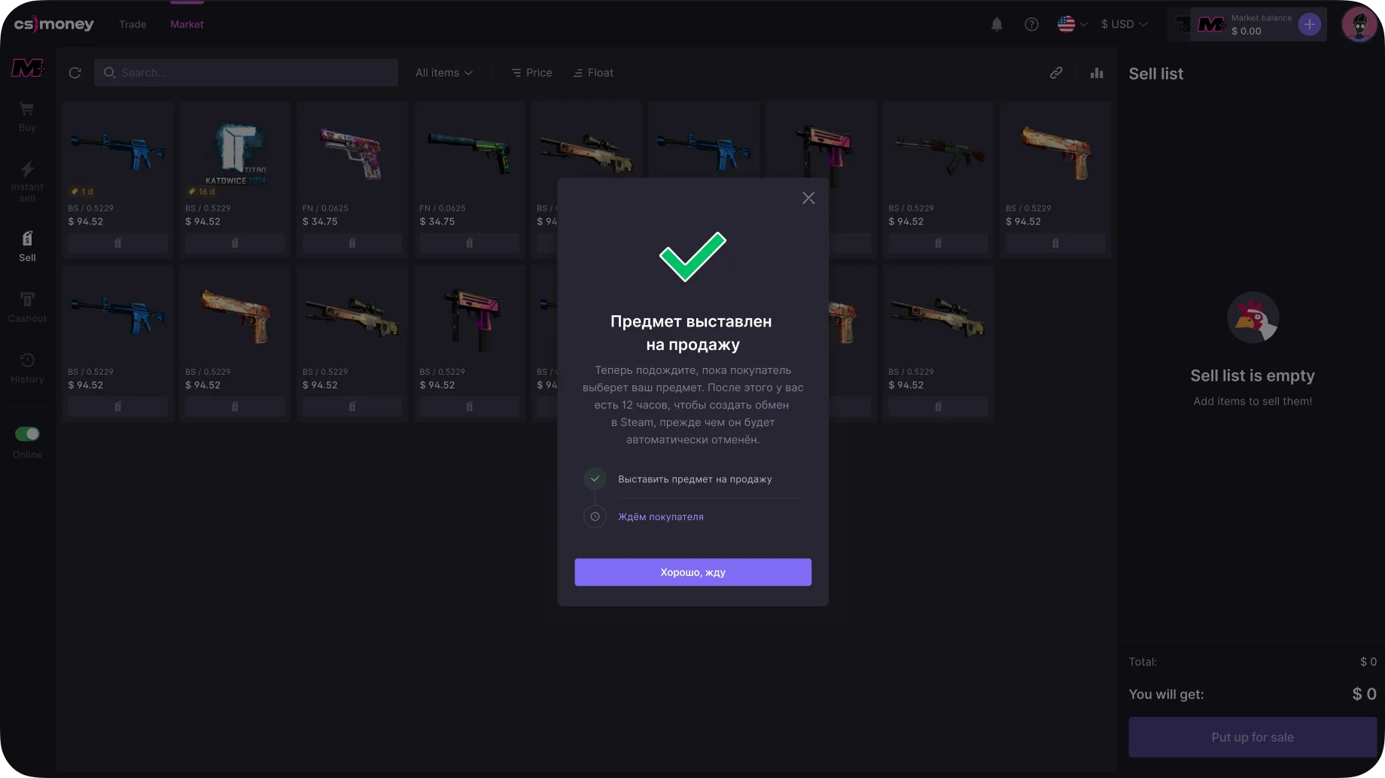The height and width of the screenshot is (778, 1385).
Task: Toggle the Online status switch
Action: (27, 434)
